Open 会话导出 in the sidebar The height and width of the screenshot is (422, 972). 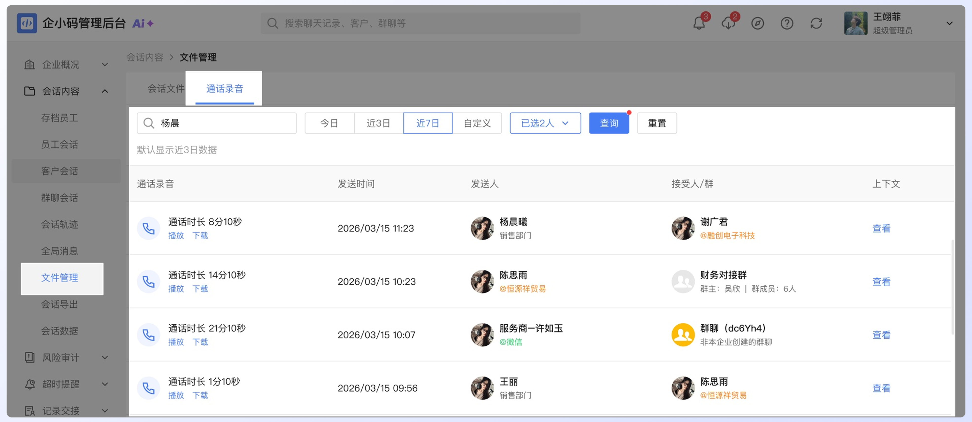(60, 304)
